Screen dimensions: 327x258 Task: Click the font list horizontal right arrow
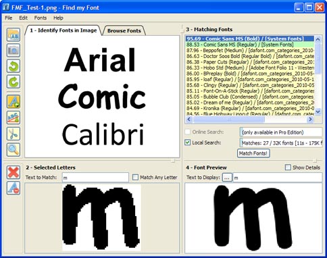pyautogui.click(x=310, y=120)
